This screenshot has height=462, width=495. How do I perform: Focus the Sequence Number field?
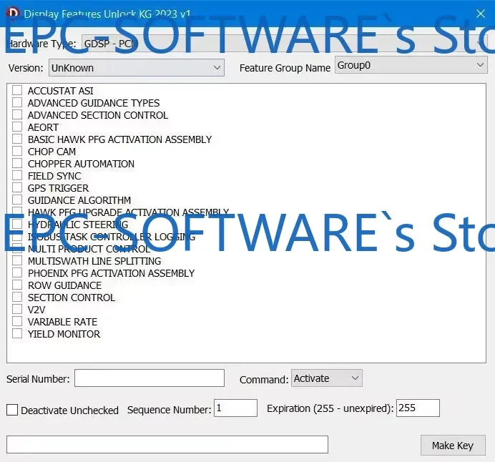point(235,408)
